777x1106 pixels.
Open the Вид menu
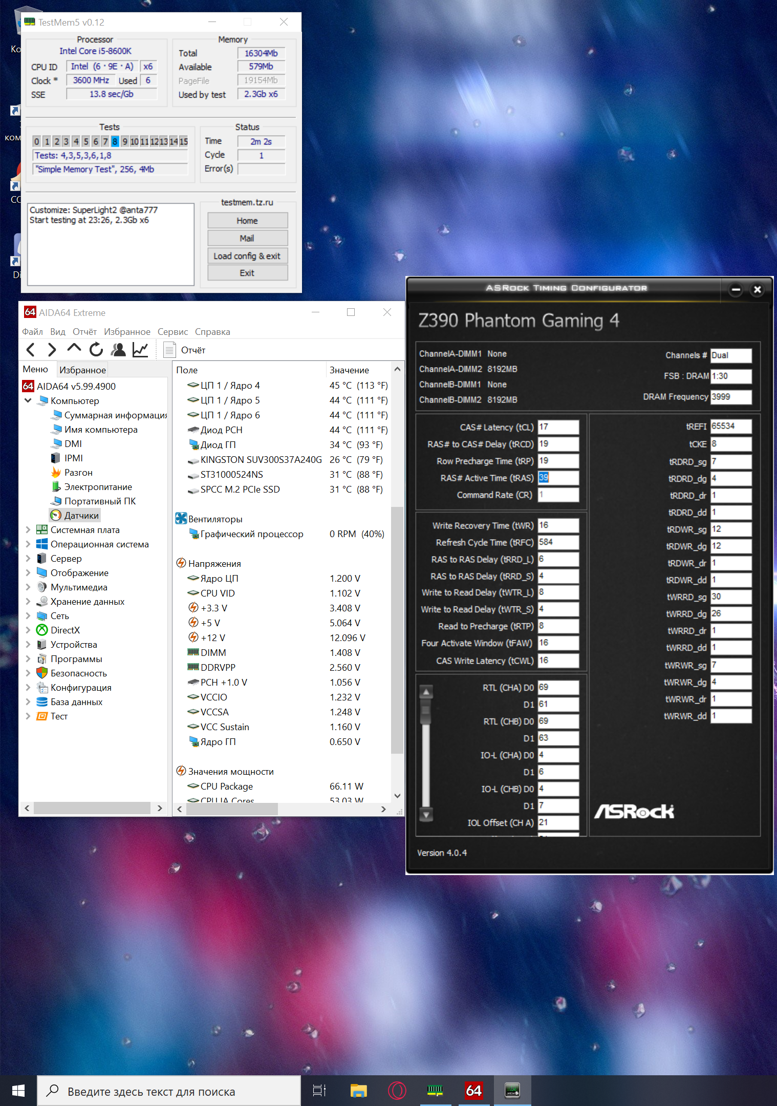click(x=58, y=332)
